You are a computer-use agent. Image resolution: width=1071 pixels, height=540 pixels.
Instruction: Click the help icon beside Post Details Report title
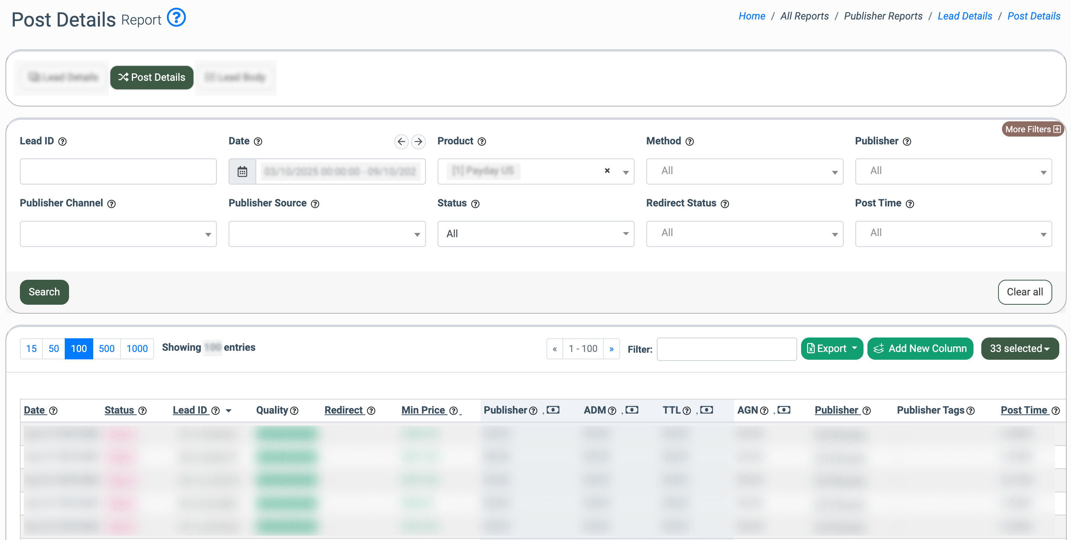176,18
